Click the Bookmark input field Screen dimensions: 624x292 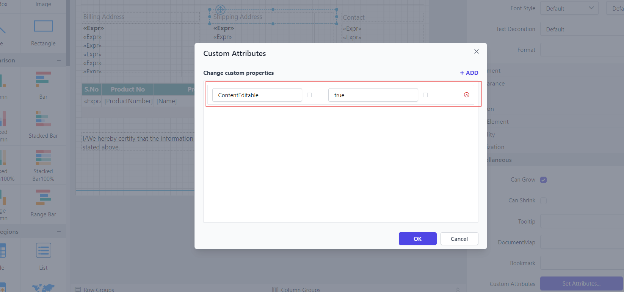(582, 263)
